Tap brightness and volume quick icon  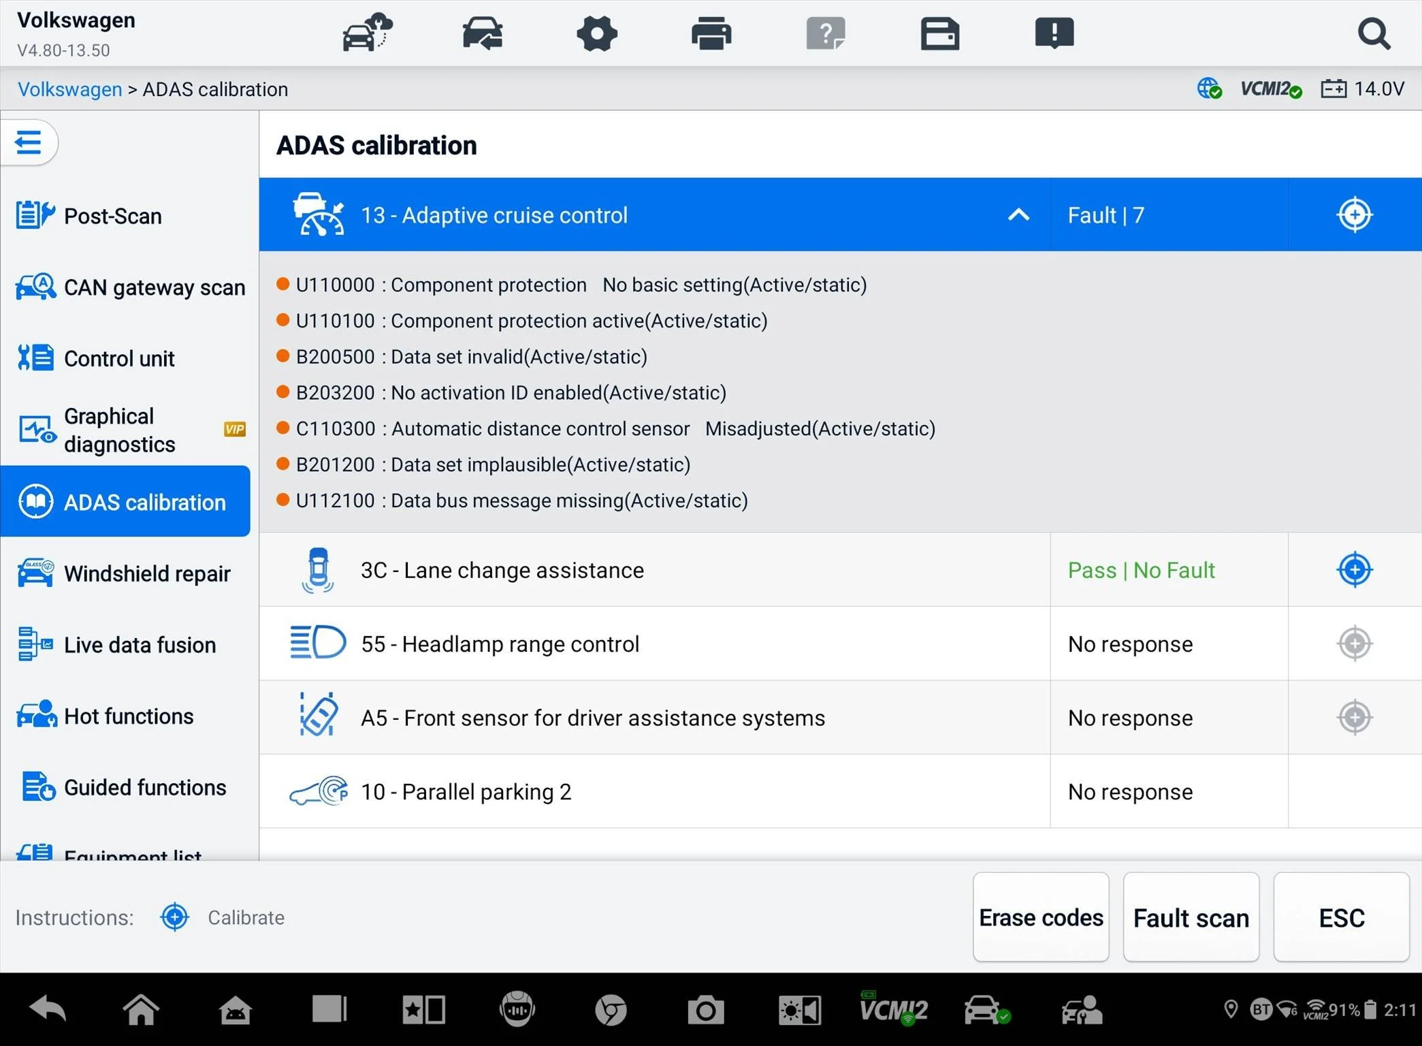coord(800,1010)
